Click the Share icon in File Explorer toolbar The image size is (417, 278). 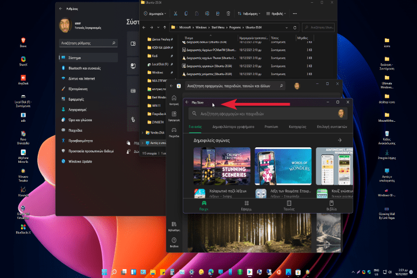pos(218,13)
